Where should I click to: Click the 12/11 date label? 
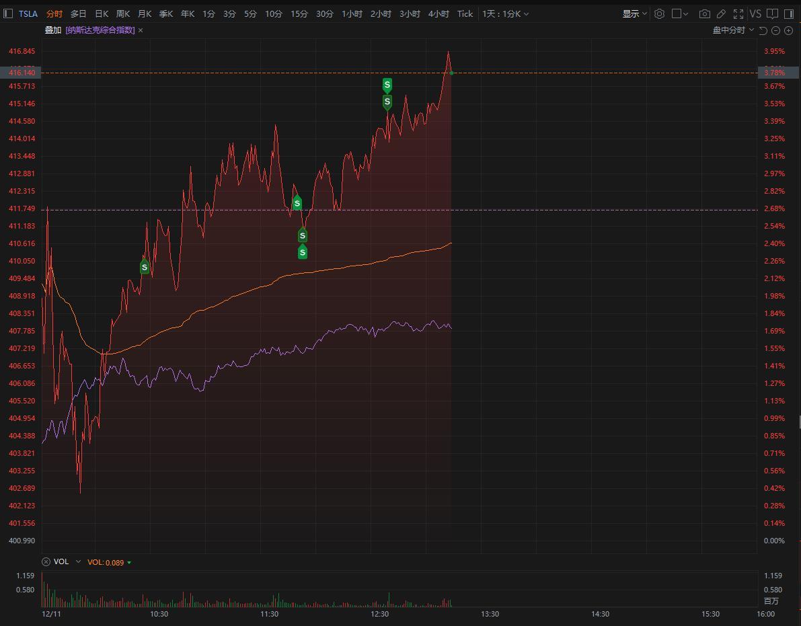click(51, 614)
